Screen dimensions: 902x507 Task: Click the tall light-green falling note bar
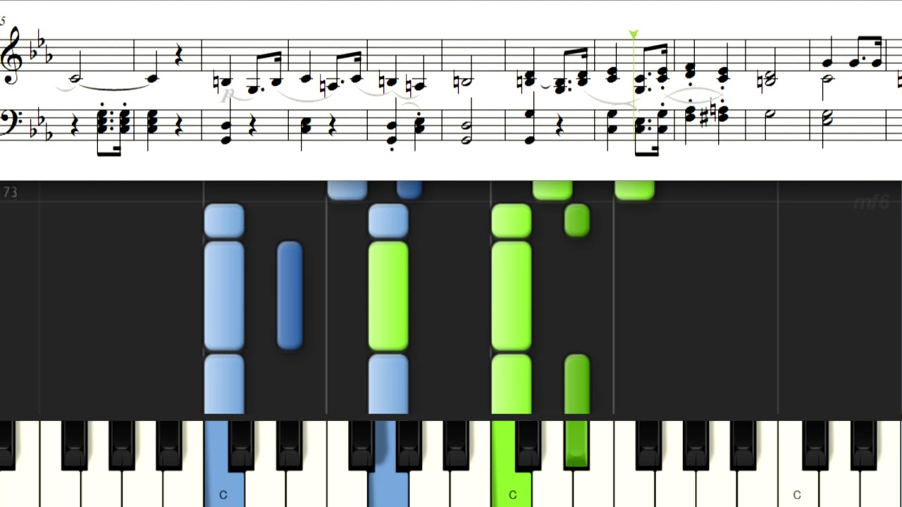[511, 296]
